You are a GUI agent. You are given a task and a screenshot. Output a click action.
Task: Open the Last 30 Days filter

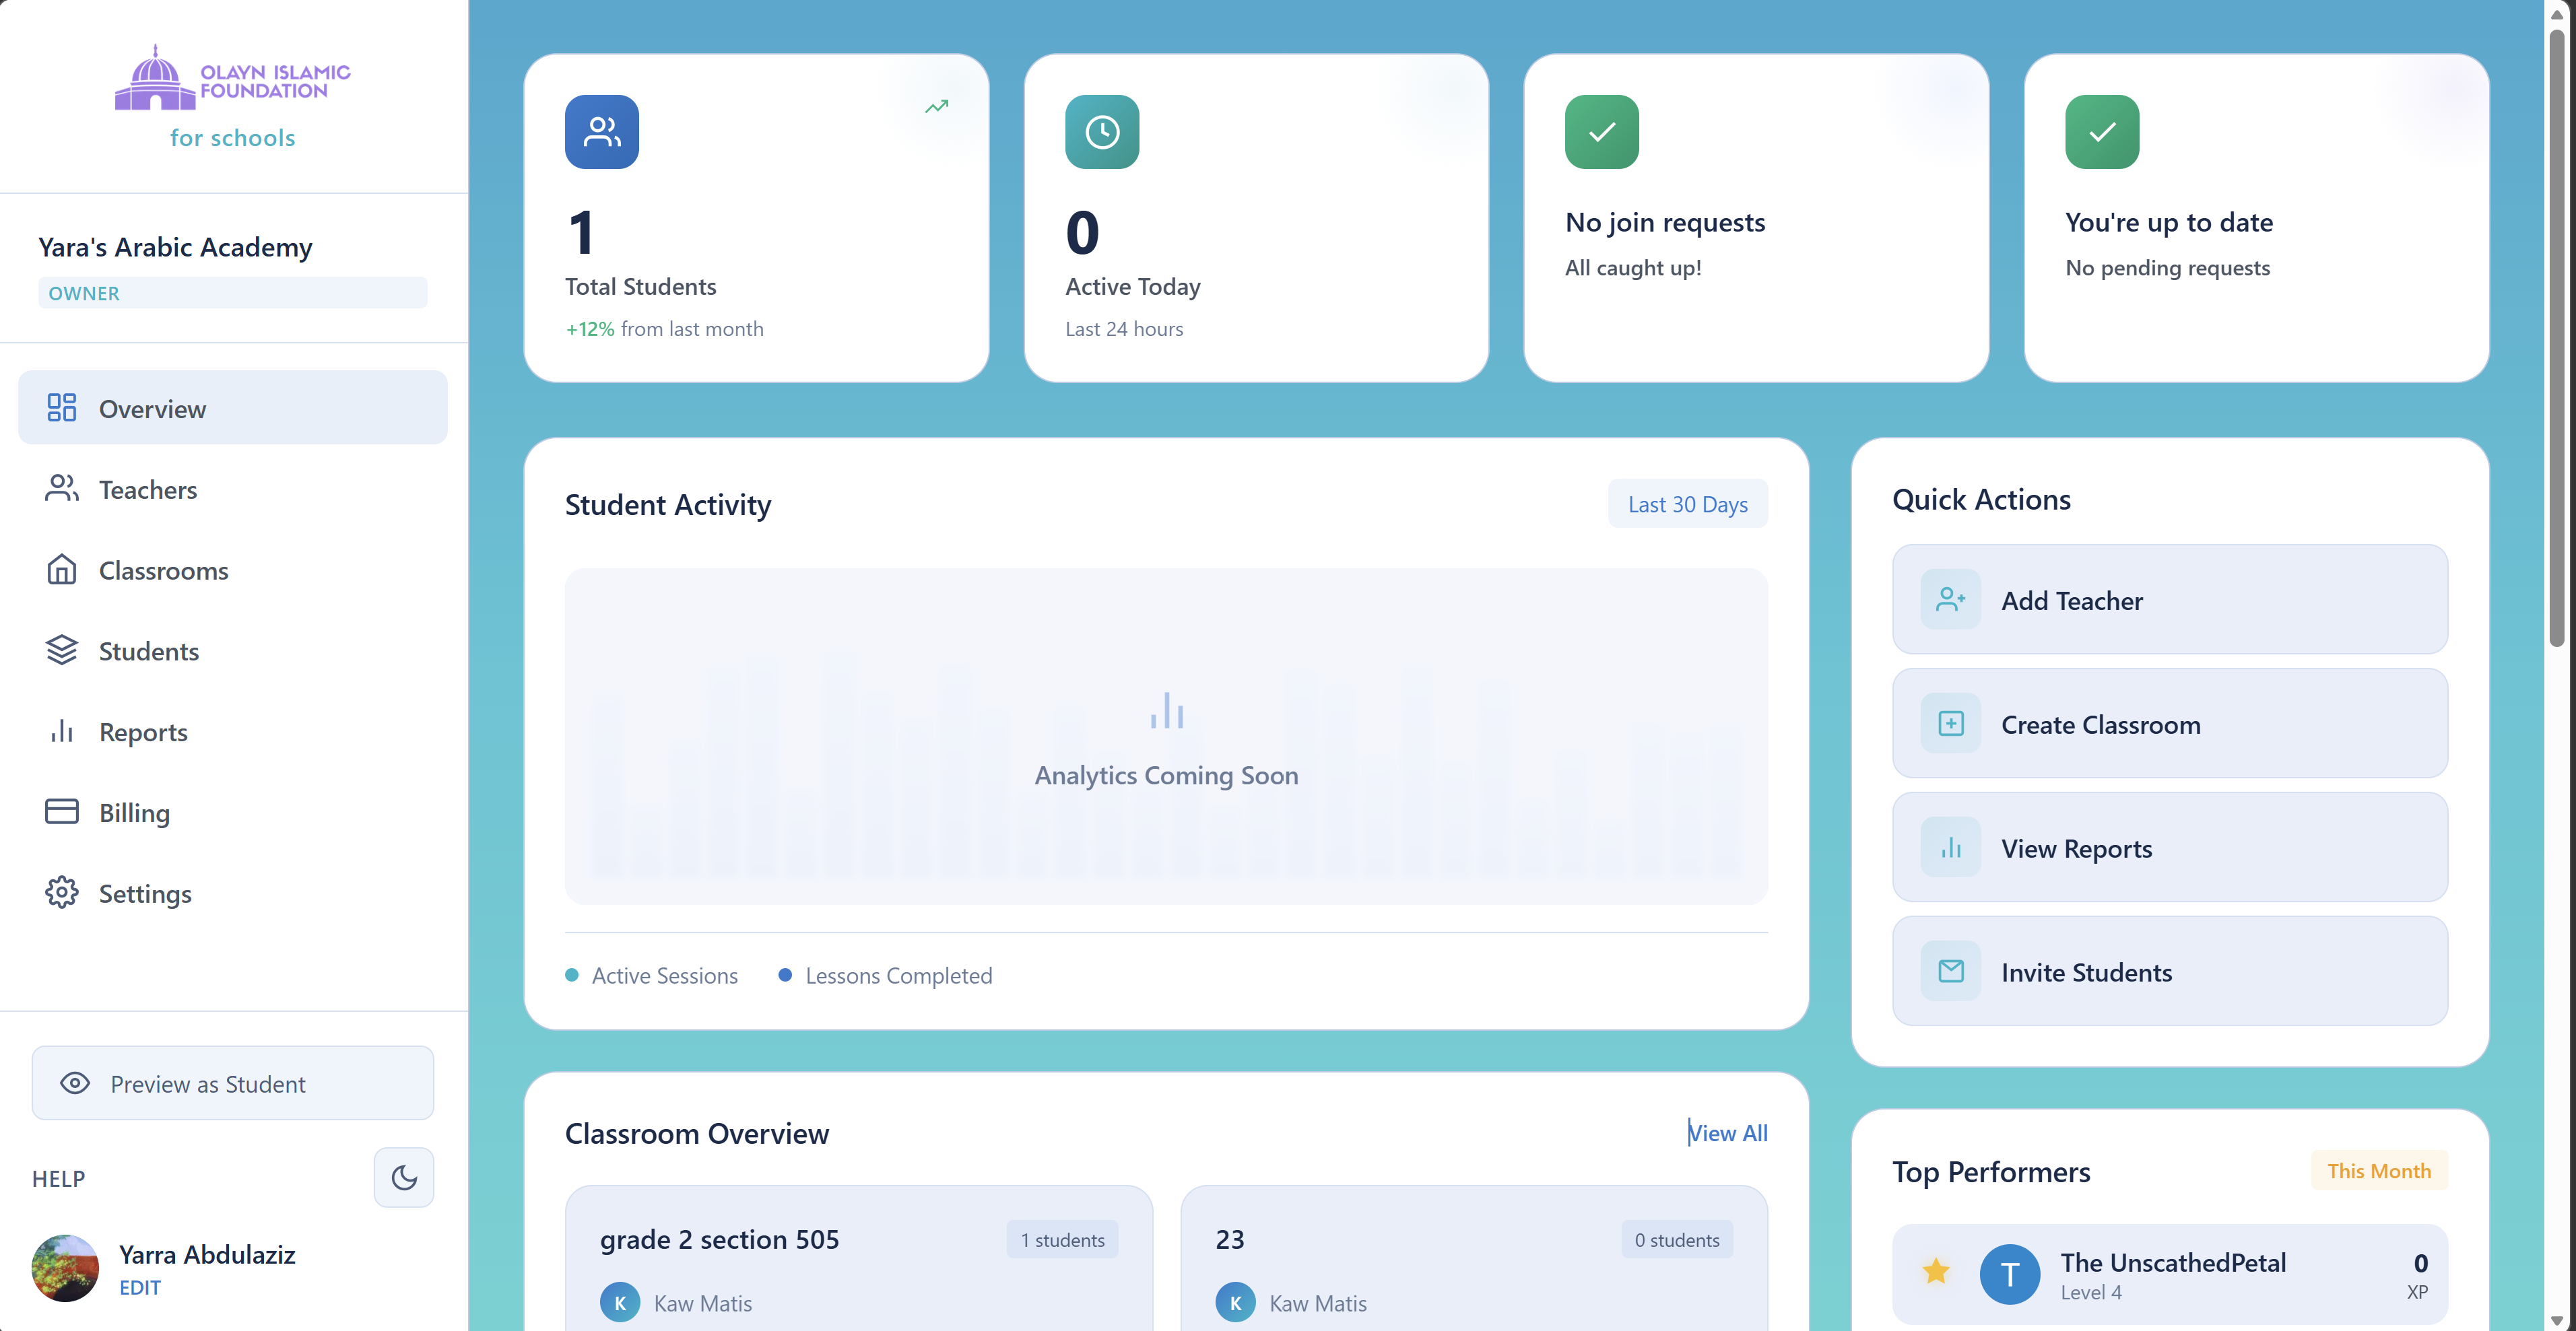[x=1686, y=504]
